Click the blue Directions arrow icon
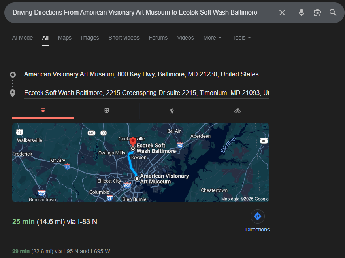The height and width of the screenshot is (258, 345). 257,216
